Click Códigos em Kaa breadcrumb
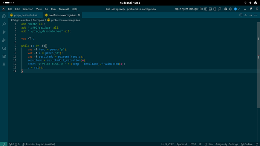The height and width of the screenshot is (146, 260). coord(20,20)
